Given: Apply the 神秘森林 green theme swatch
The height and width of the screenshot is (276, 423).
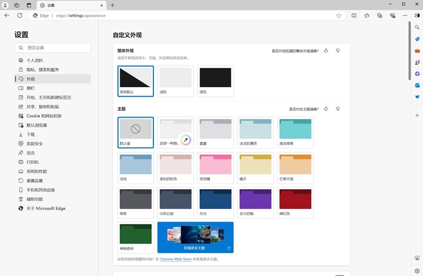Looking at the screenshot, I should click(136, 237).
